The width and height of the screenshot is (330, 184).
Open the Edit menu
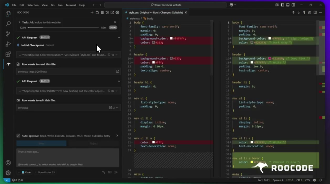22,5
